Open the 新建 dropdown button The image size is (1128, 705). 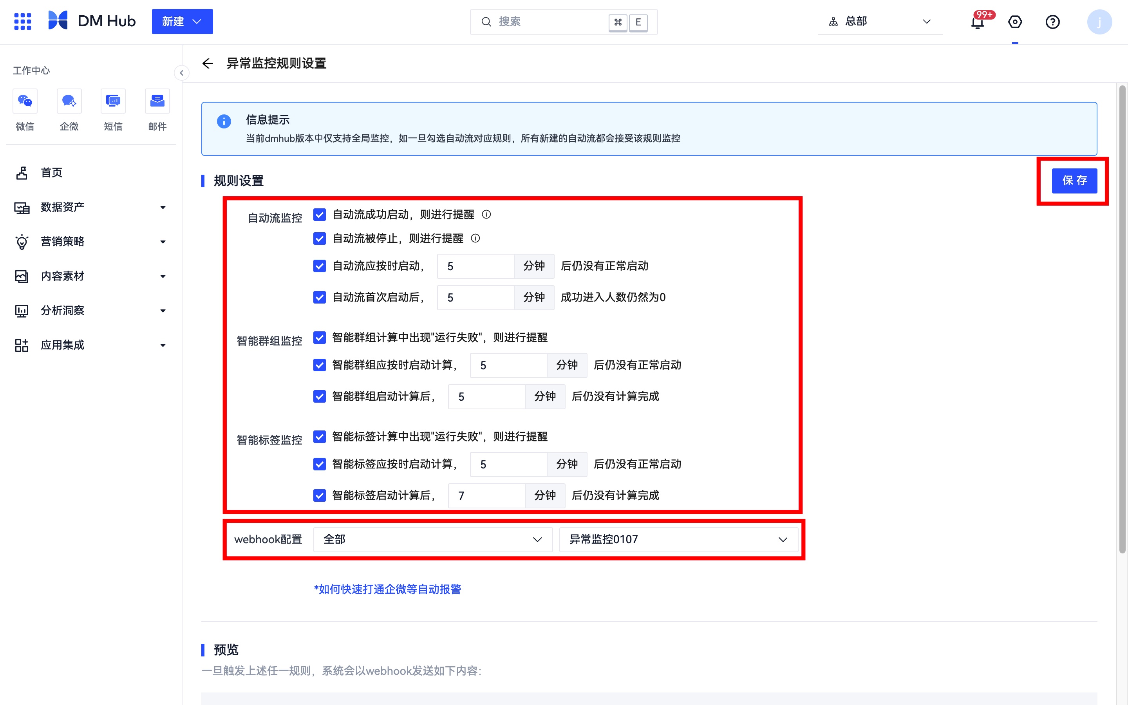point(182,22)
